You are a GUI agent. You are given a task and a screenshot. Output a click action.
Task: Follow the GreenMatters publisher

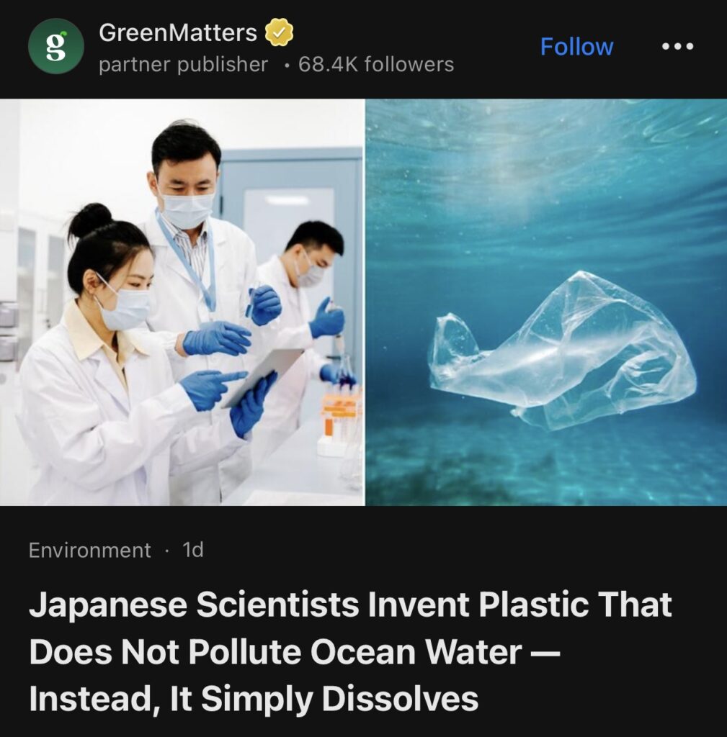[576, 47]
